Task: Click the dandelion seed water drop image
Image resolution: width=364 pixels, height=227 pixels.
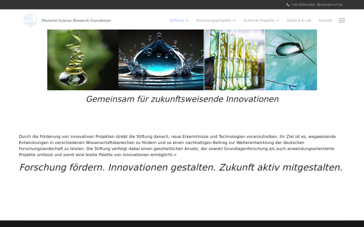Action: pyautogui.click(x=291, y=60)
